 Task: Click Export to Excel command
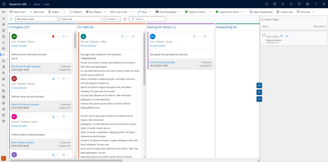pyautogui.click(x=195, y=12)
